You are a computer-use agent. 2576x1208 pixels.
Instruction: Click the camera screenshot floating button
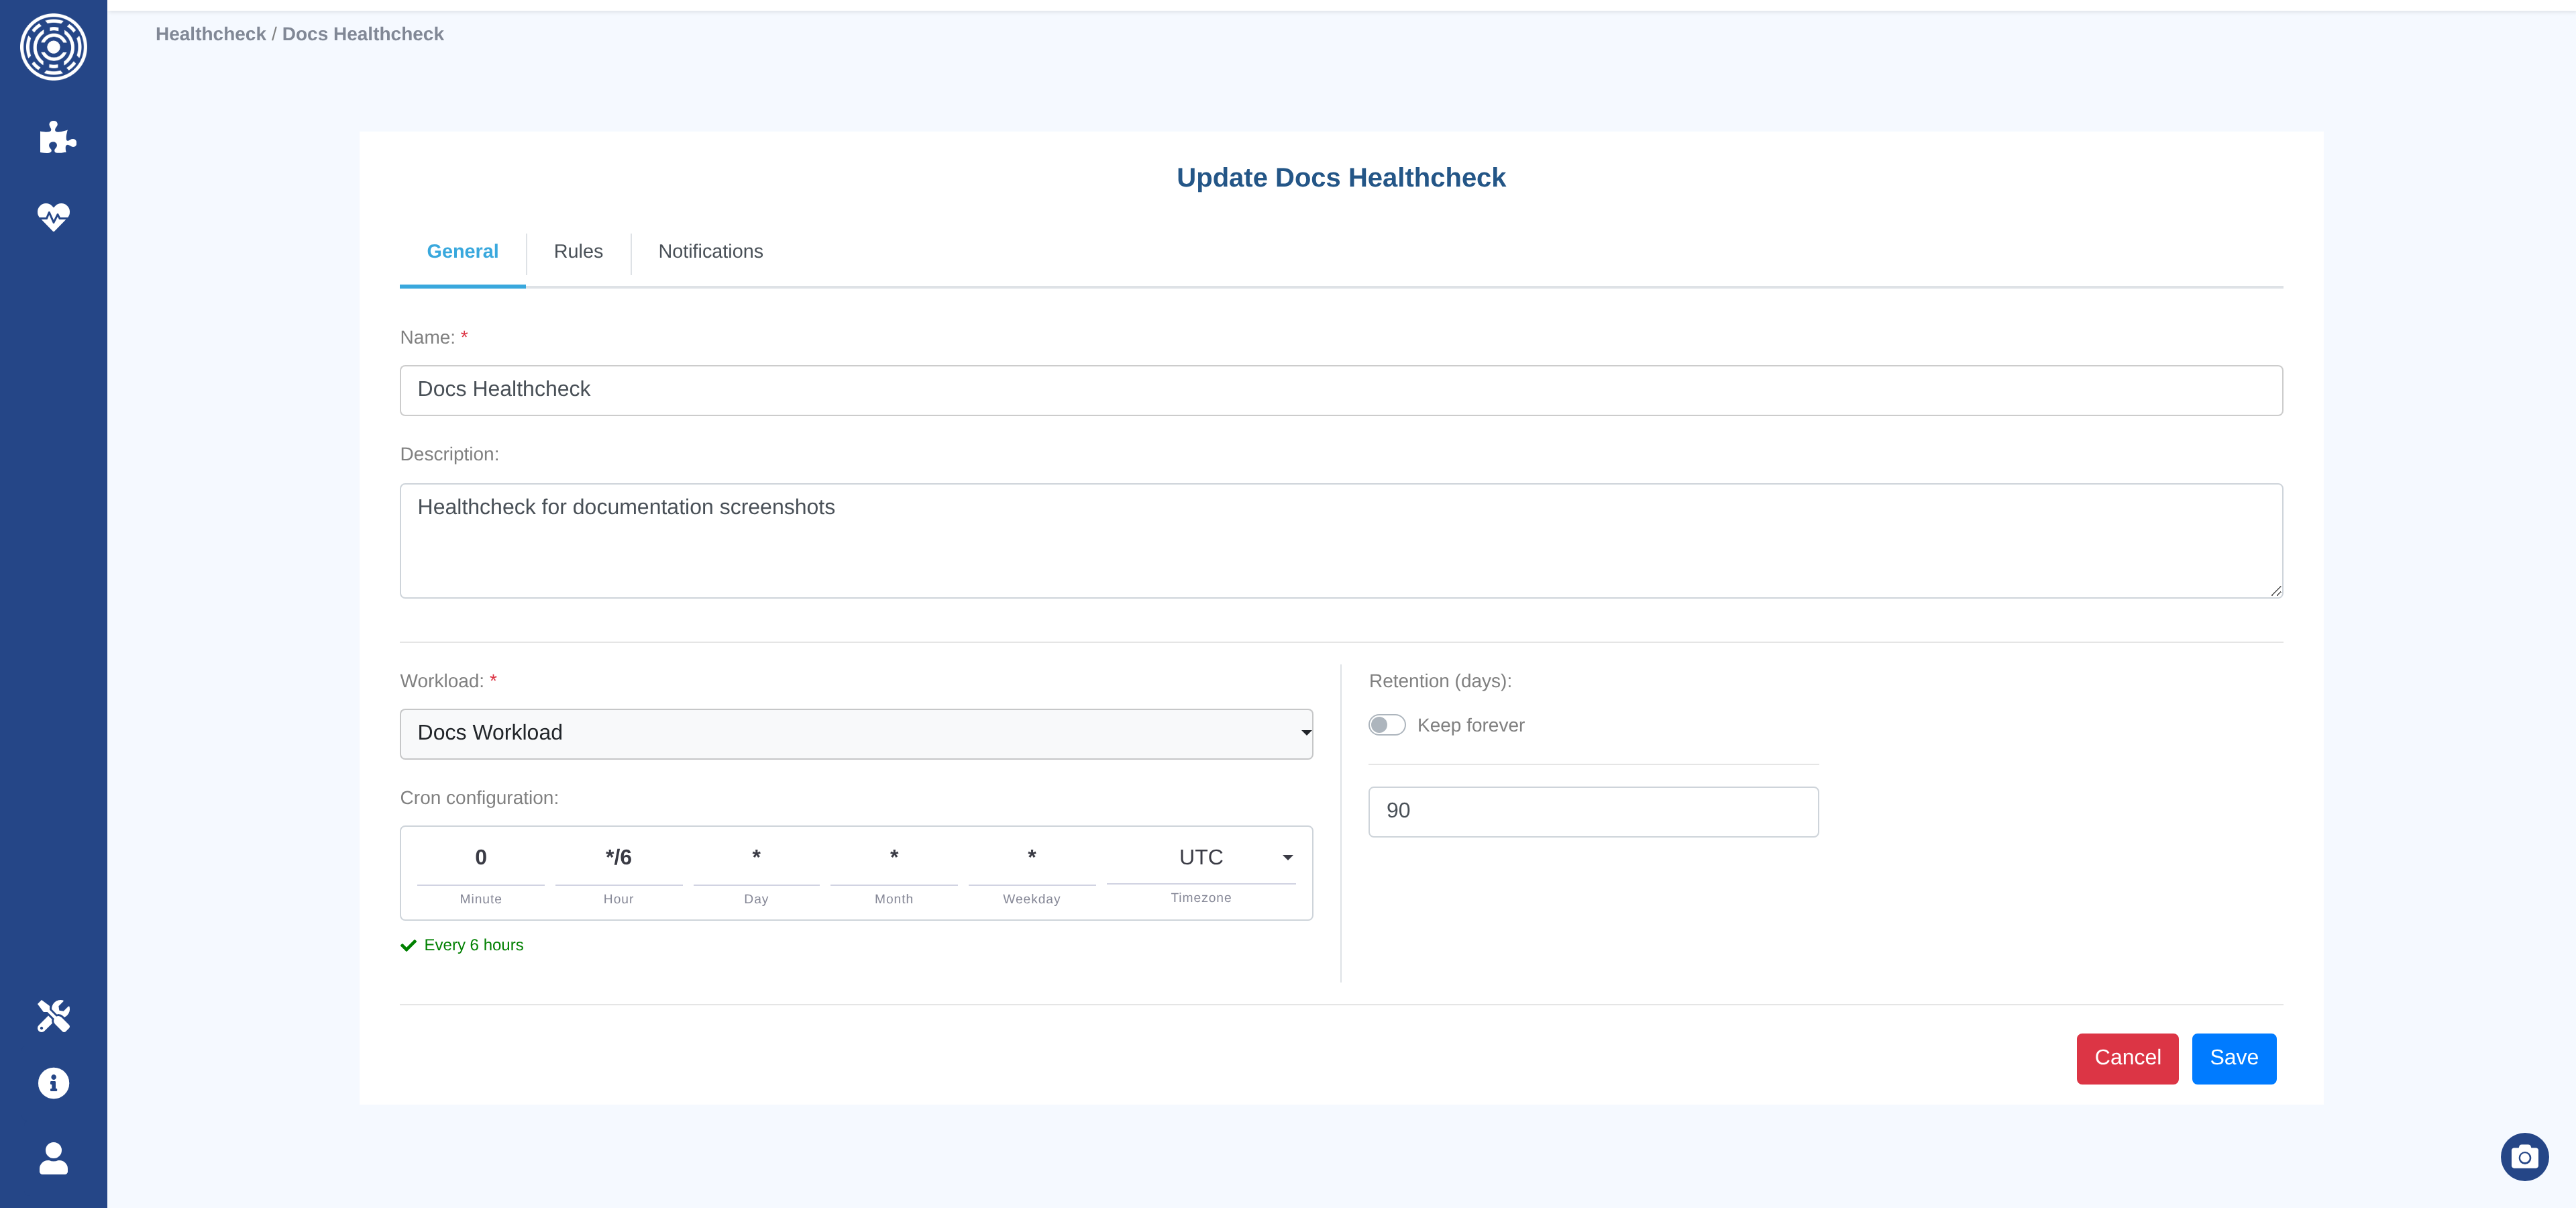point(2524,1157)
